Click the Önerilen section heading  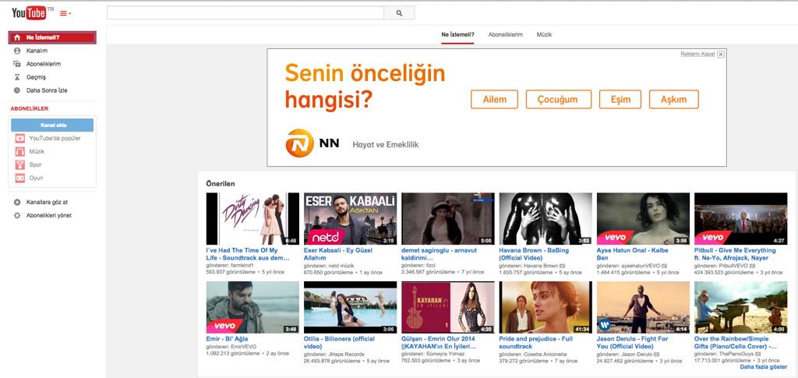pyautogui.click(x=221, y=184)
